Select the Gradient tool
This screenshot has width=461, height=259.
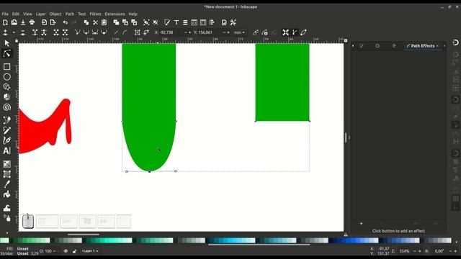click(6, 164)
